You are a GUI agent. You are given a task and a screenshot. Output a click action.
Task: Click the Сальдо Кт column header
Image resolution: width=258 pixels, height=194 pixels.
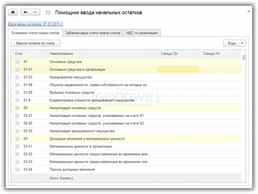(x=220, y=54)
